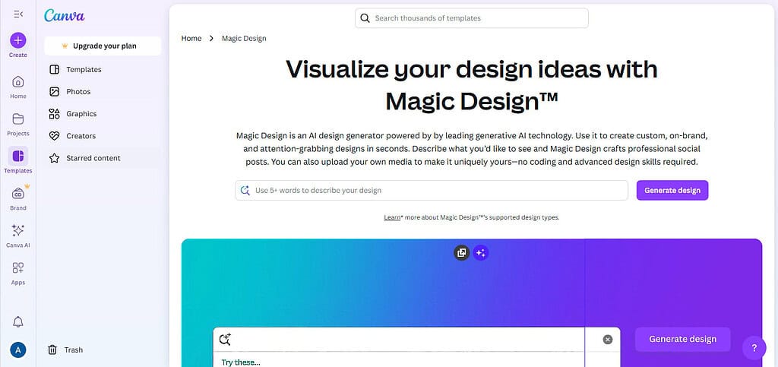Click the magnifier icon in template search

pos(365,18)
